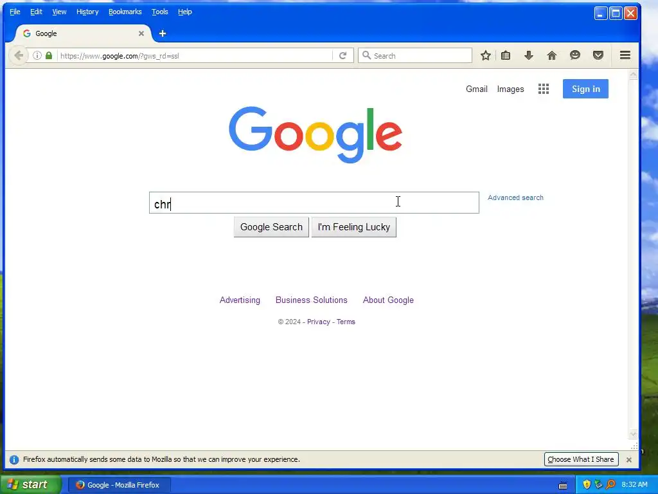The image size is (658, 494).
Task: Click the Google favicon on the tab
Action: 27,33
